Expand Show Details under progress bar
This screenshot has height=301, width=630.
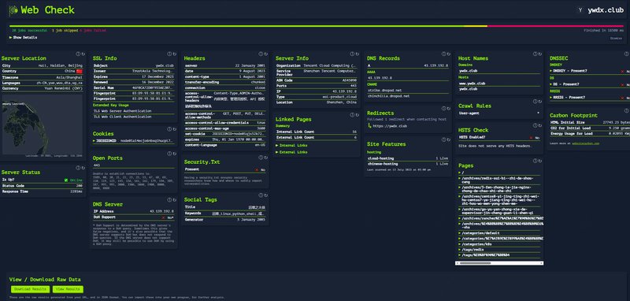pos(23,37)
